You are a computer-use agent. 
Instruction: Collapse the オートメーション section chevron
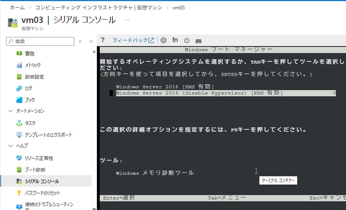(10, 111)
